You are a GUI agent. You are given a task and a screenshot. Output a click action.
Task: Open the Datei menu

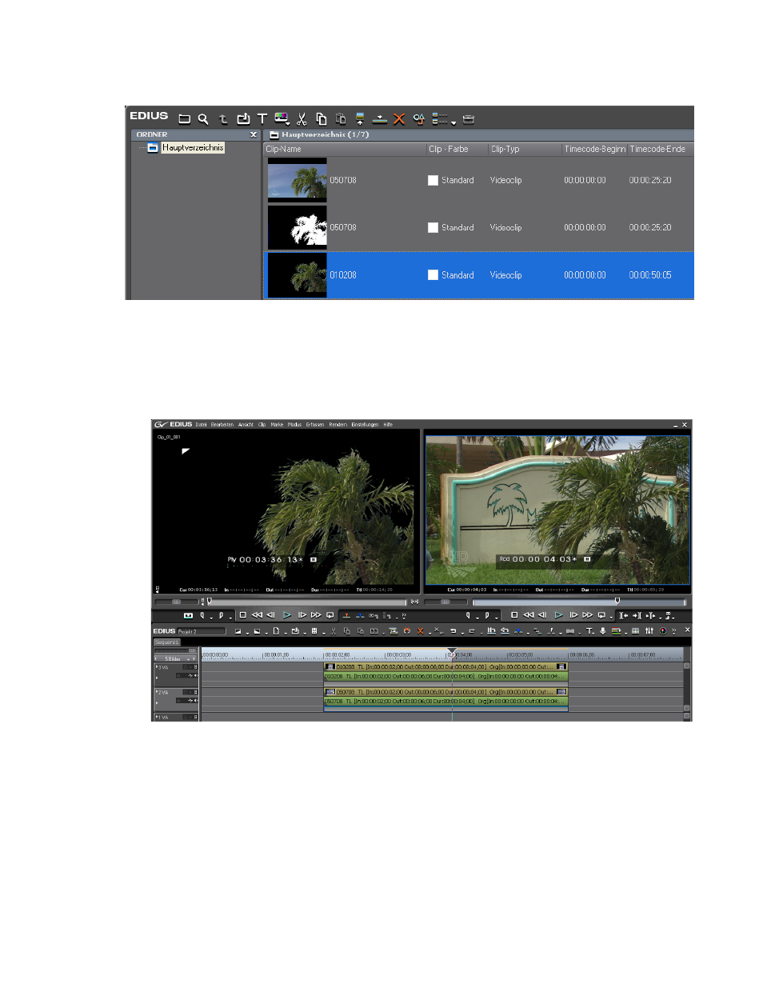tap(201, 425)
